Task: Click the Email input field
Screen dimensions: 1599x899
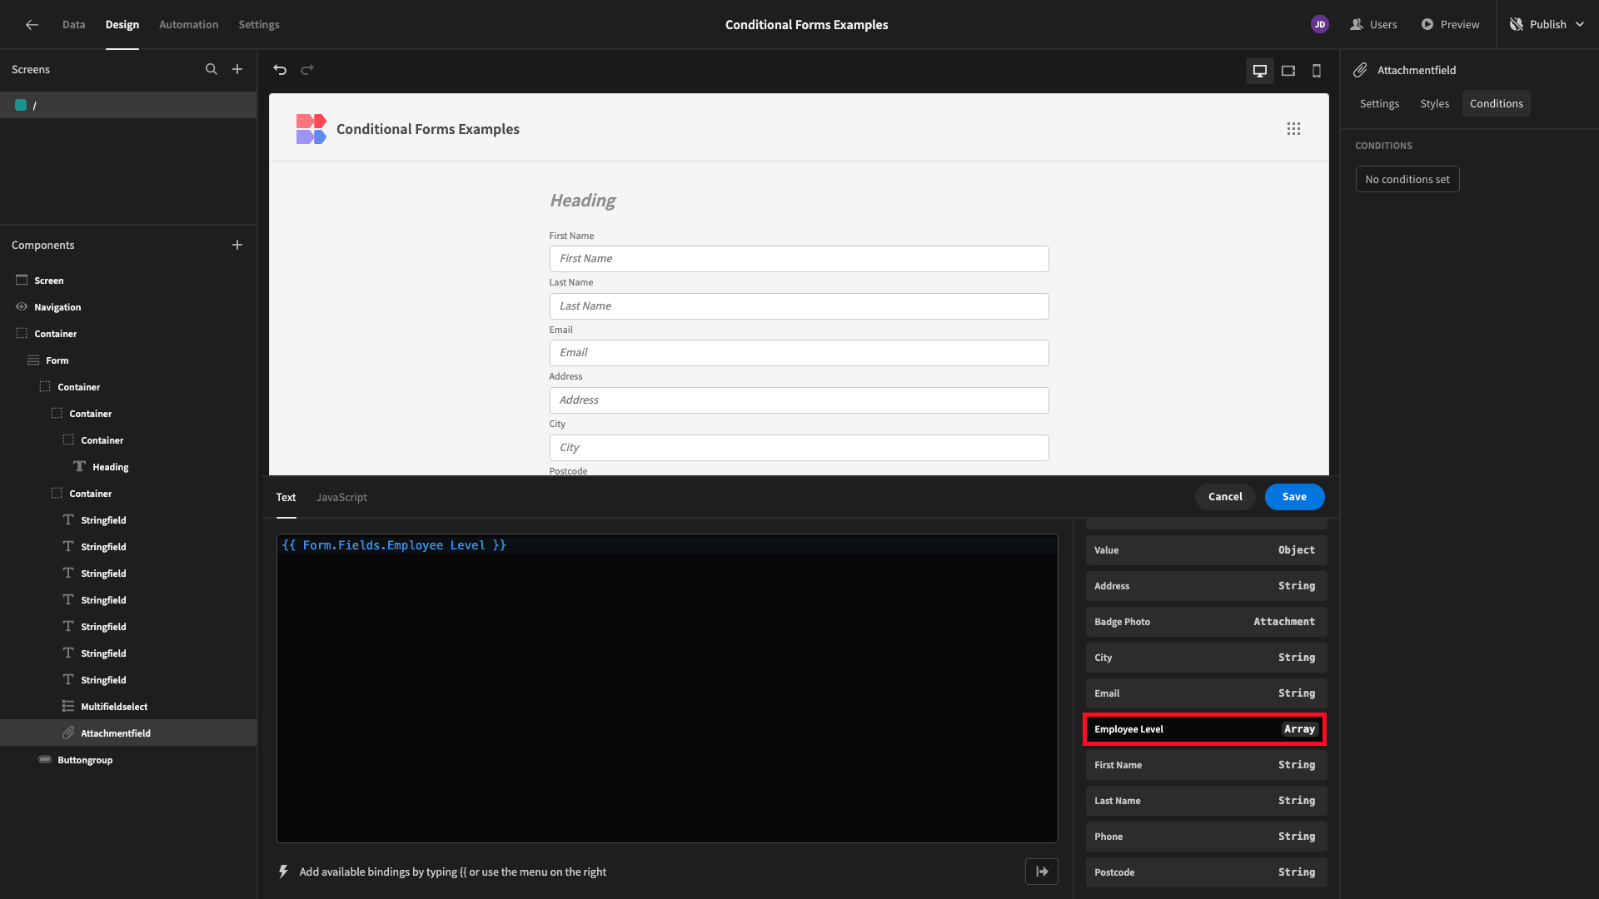Action: (x=799, y=353)
